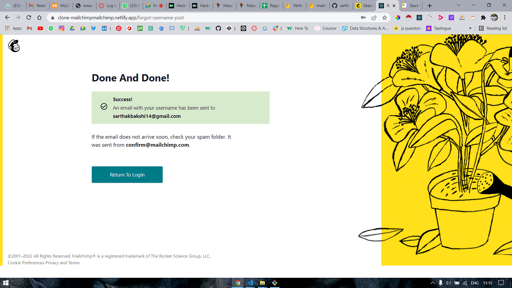Open the Coursor bookmark
Screen dimensions: 512x288
pyautogui.click(x=326, y=28)
